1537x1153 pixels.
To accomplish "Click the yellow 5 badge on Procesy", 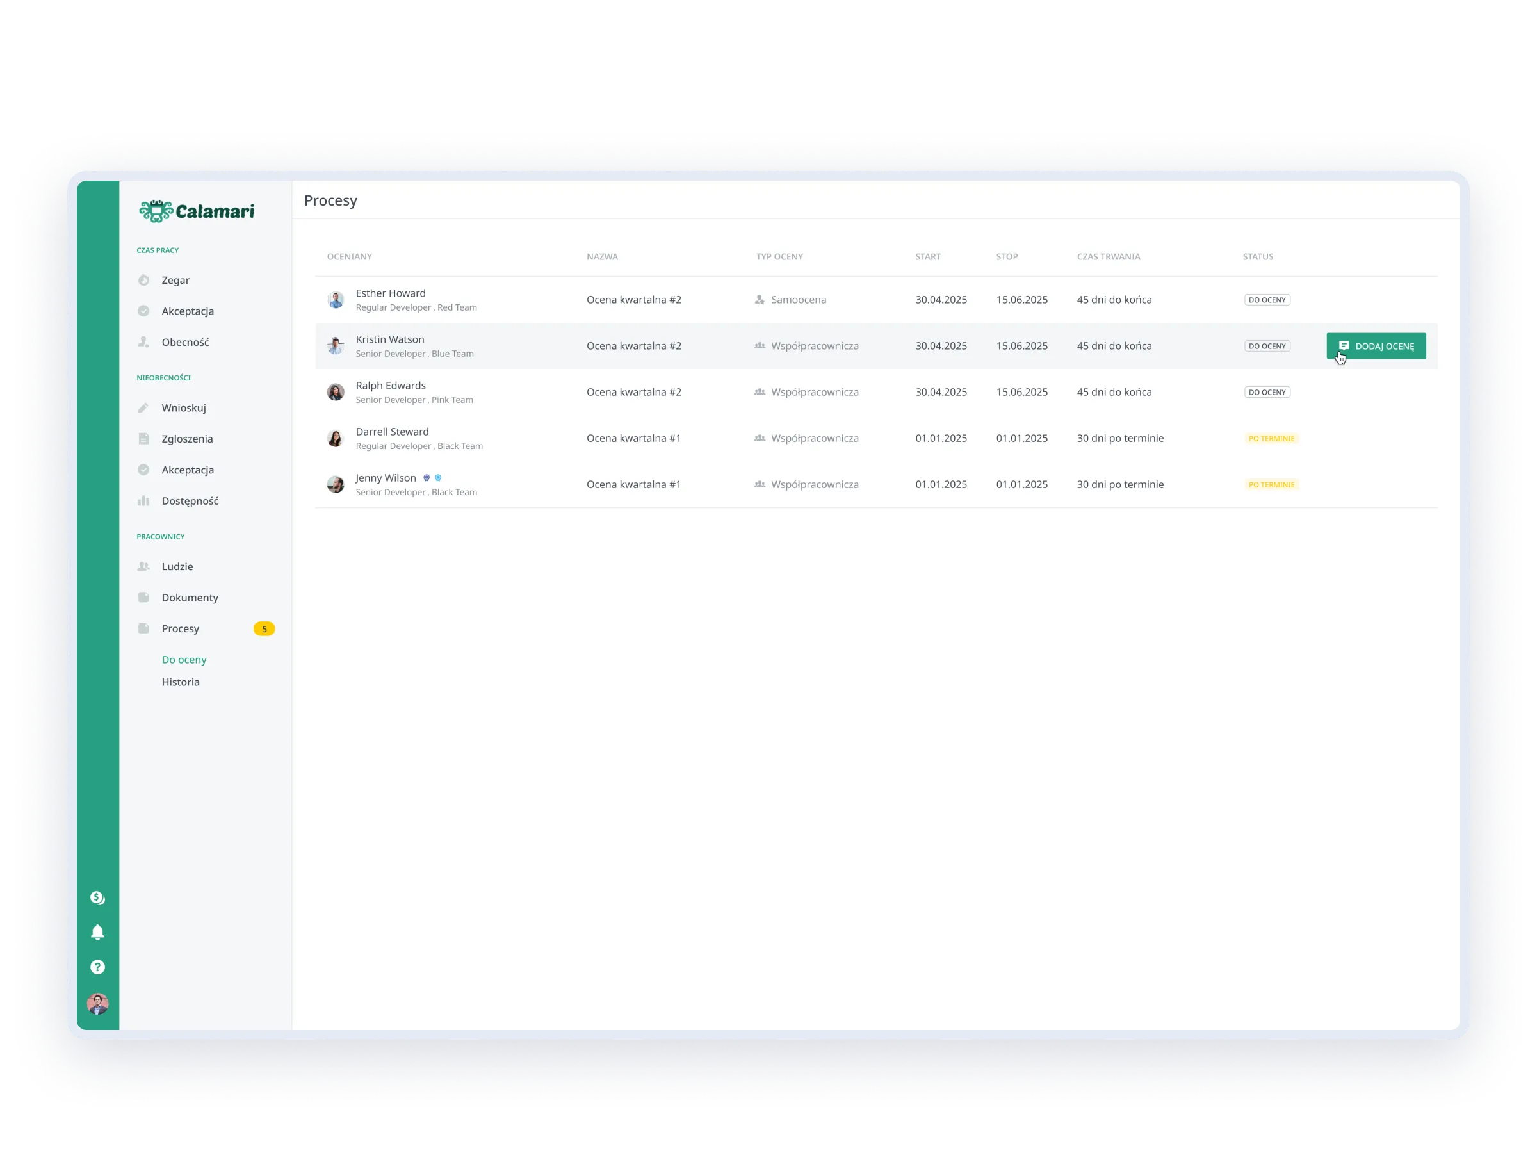I will pyautogui.click(x=264, y=628).
